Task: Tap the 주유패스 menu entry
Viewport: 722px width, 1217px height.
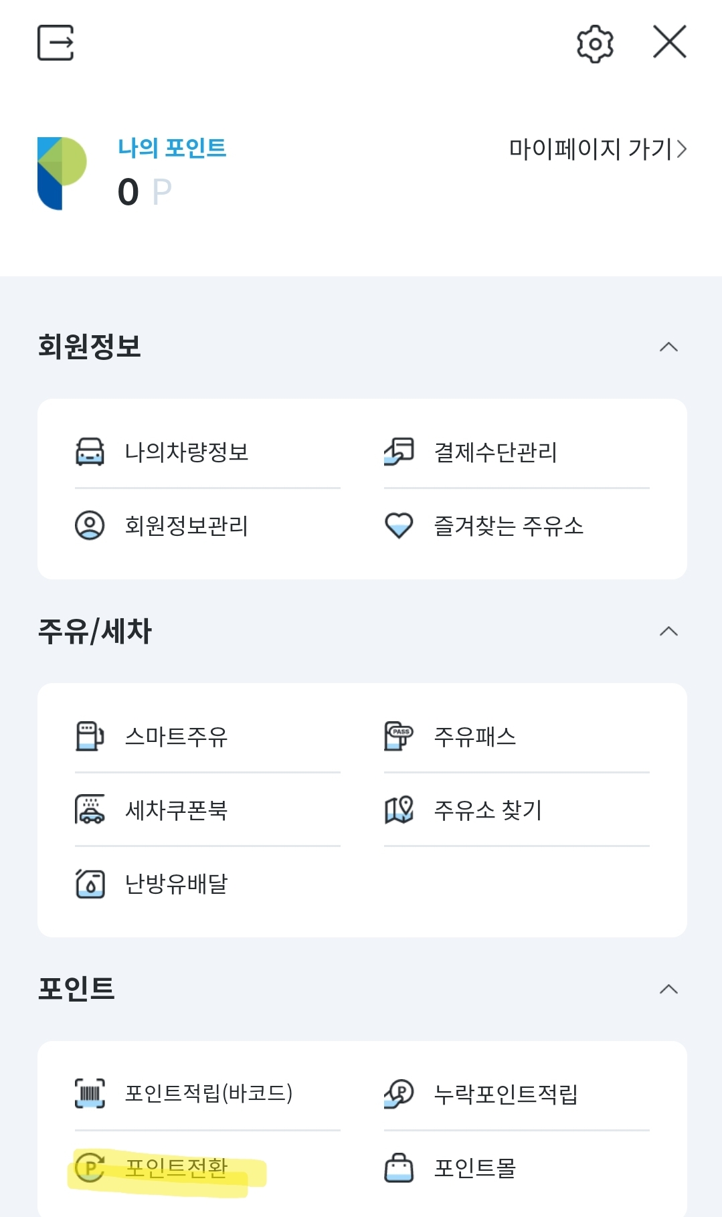Action: pyautogui.click(x=475, y=737)
